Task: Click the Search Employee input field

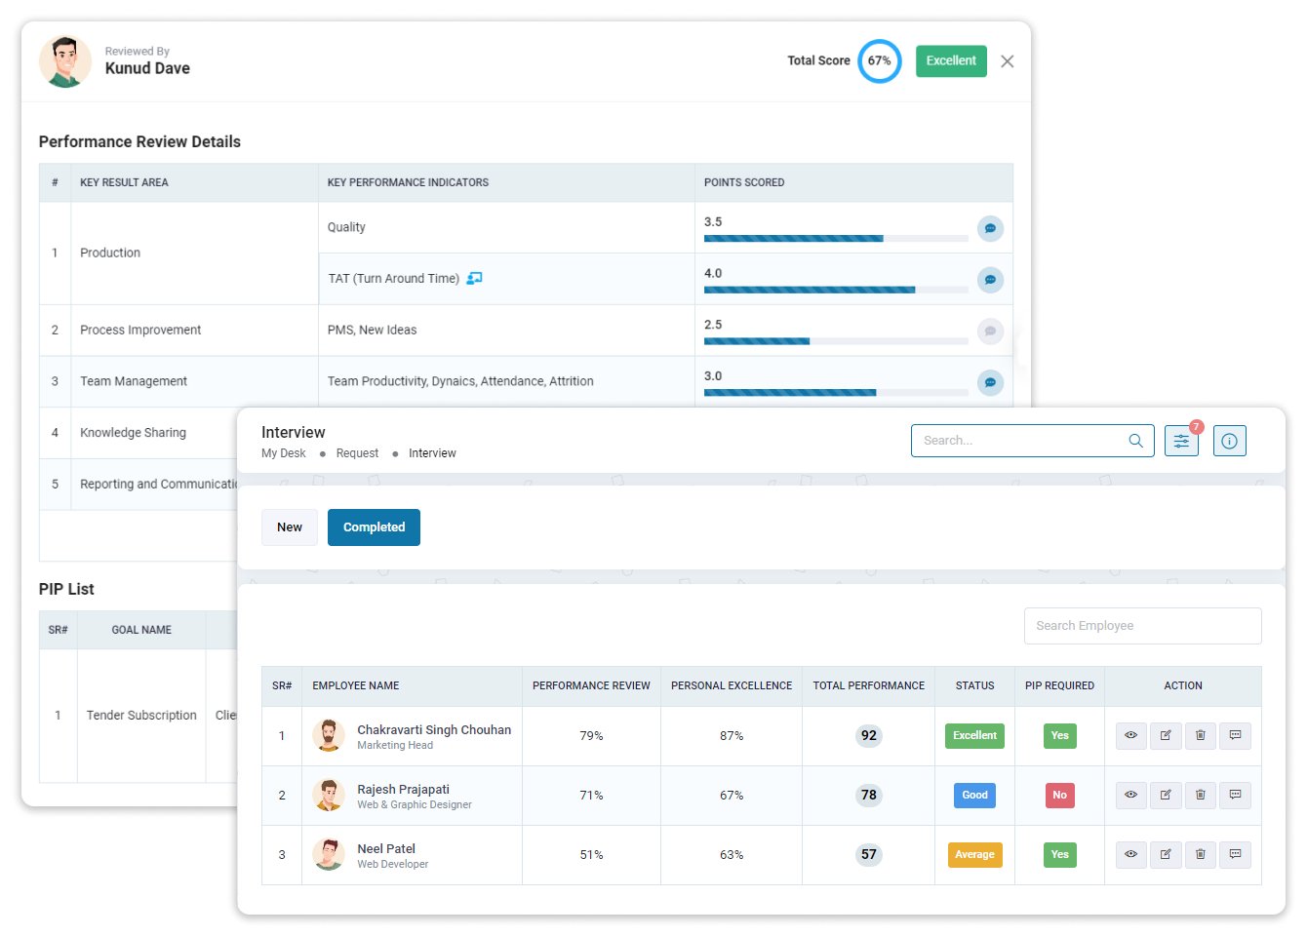Action: tap(1142, 625)
